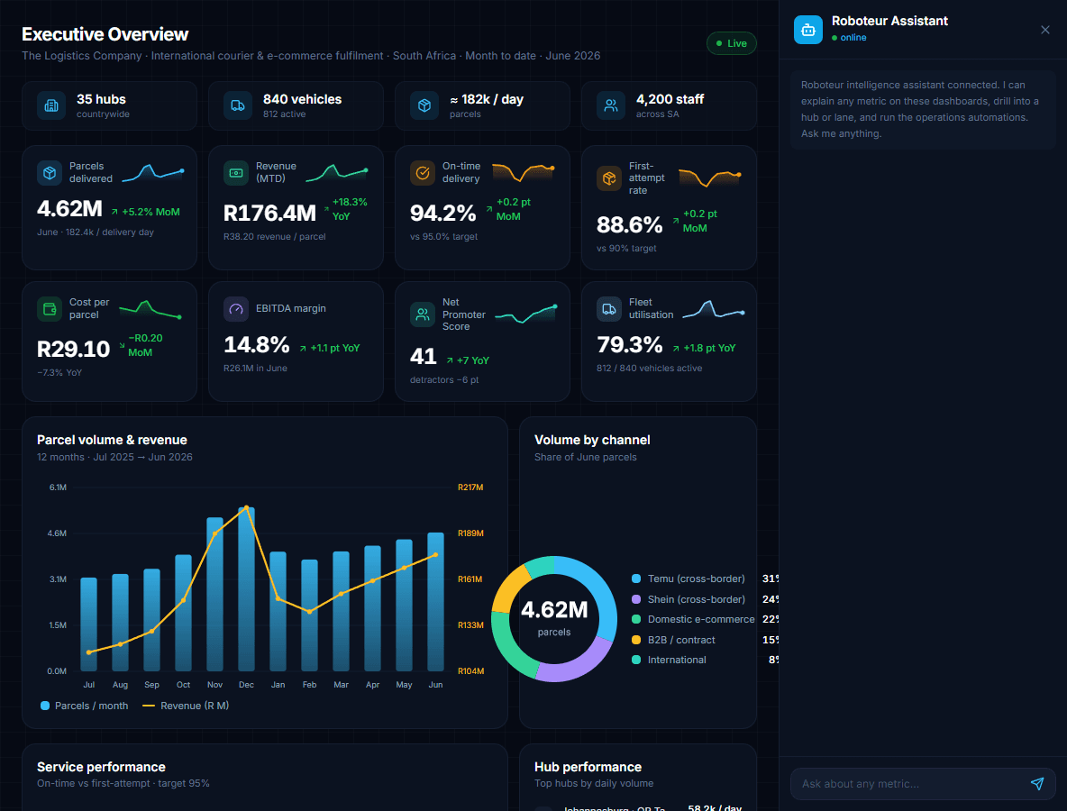This screenshot has height=811, width=1067.
Task: Click the hubs building icon
Action: click(51, 105)
